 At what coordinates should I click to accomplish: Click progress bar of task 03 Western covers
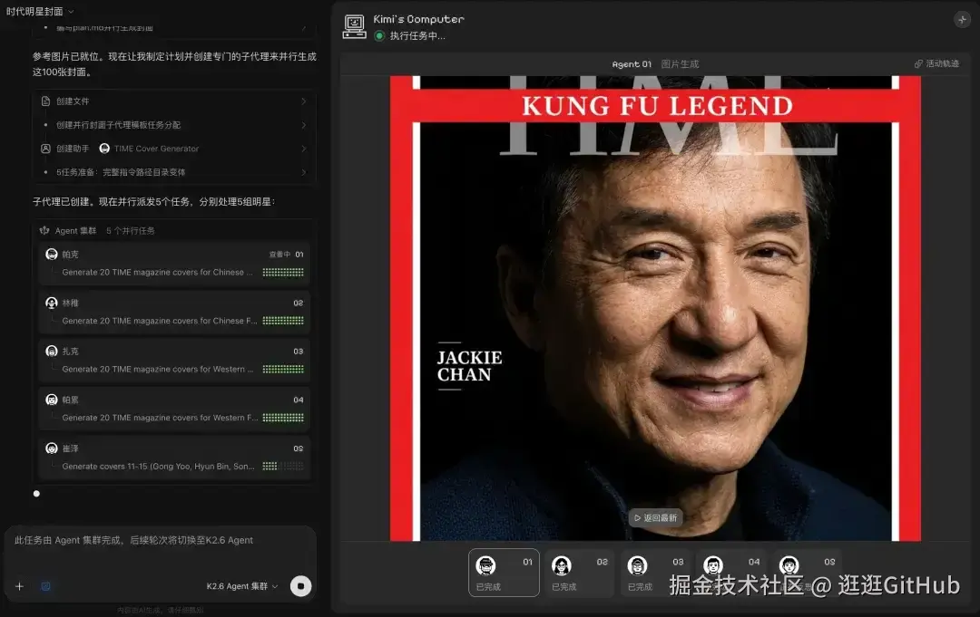tap(283, 370)
